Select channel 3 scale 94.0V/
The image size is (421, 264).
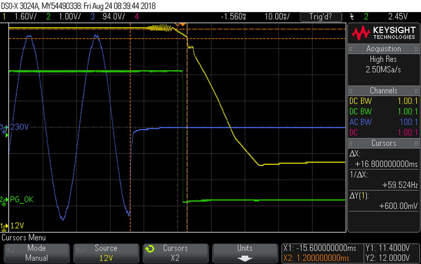[113, 16]
